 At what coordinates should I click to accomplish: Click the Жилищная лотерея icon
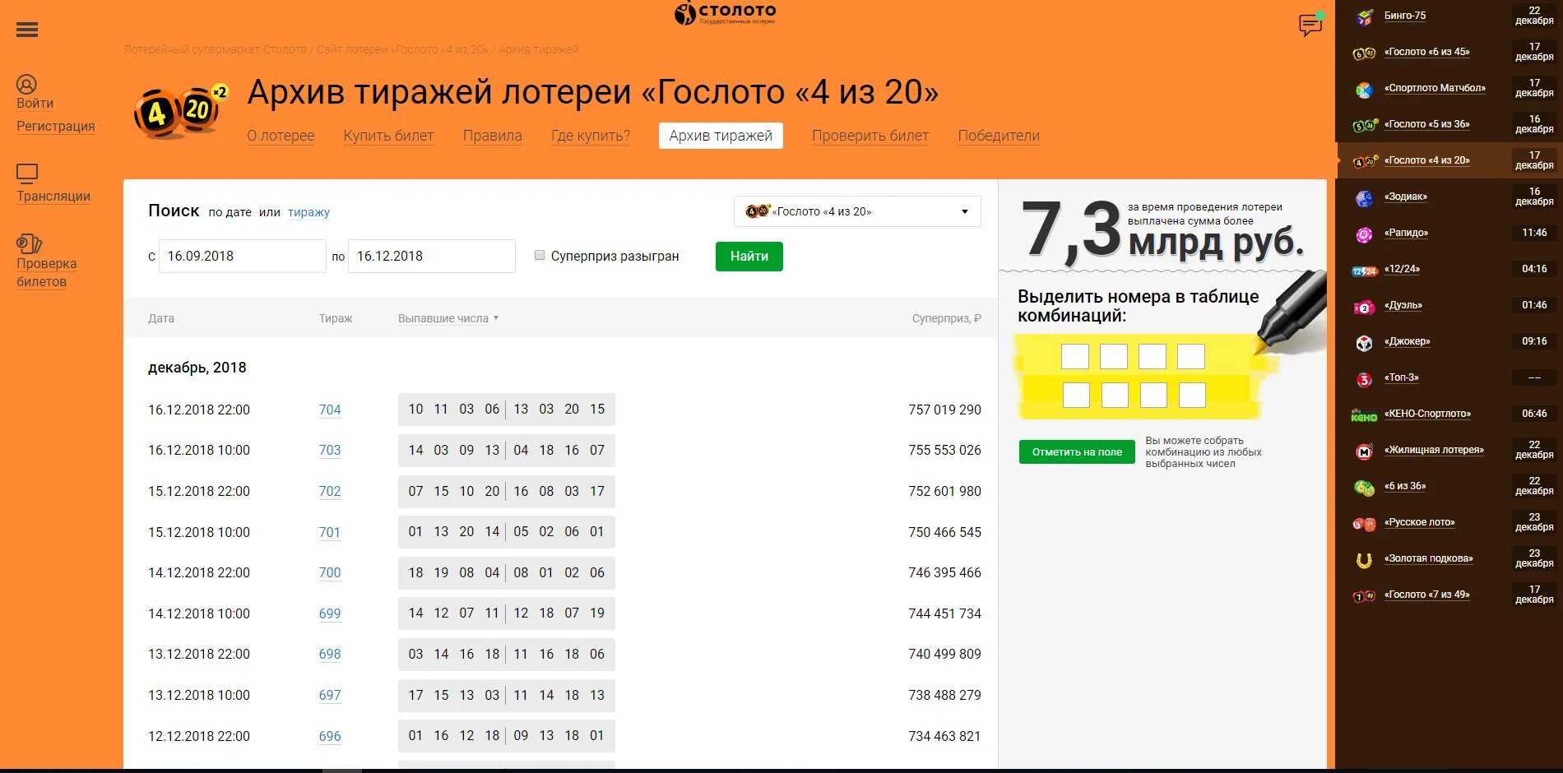click(x=1365, y=451)
